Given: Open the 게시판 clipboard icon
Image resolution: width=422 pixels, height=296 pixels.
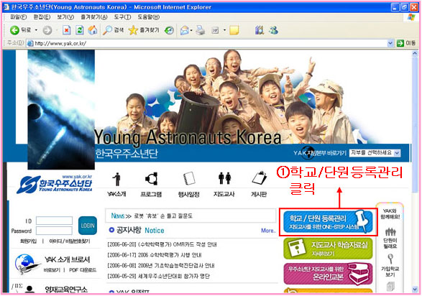Looking at the screenshot, I should tap(260, 178).
